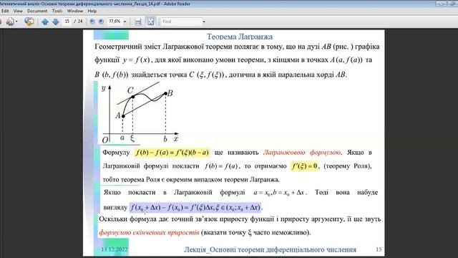Go to the next page with down arrow
Image resolution: width=458 pixels, height=258 pixels.
point(56,21)
